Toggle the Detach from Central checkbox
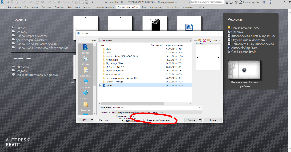Image resolution: width=291 pixels, height=152 pixels. (120, 120)
